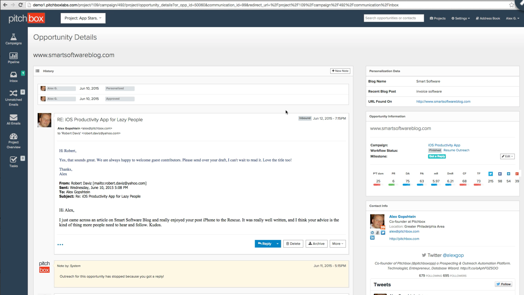
Task: Open the Campaigns flask icon
Action: 13,37
